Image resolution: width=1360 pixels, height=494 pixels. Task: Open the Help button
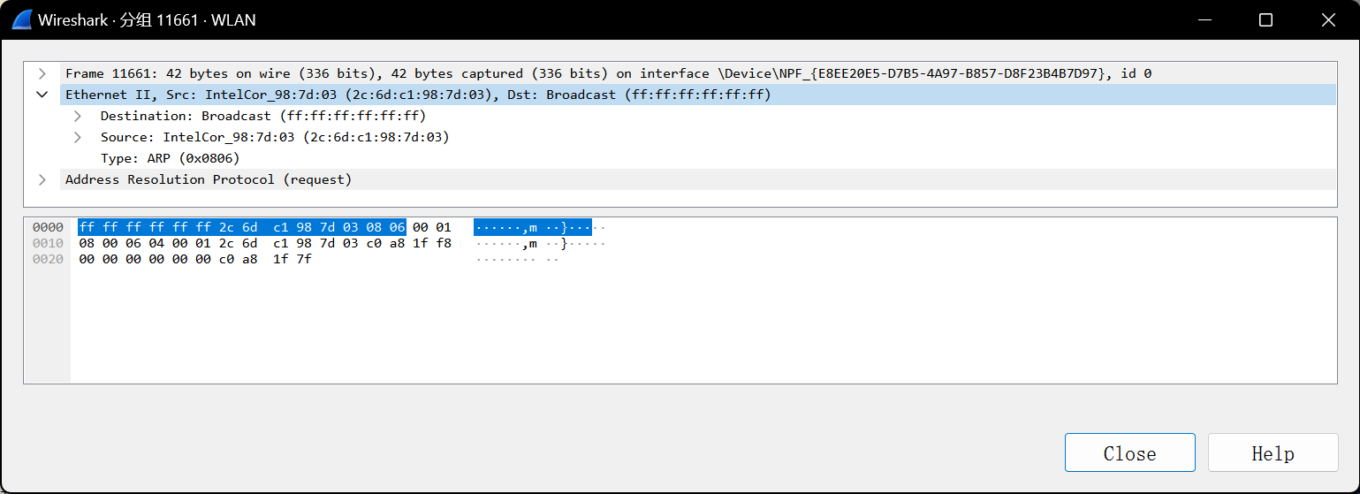(1273, 453)
